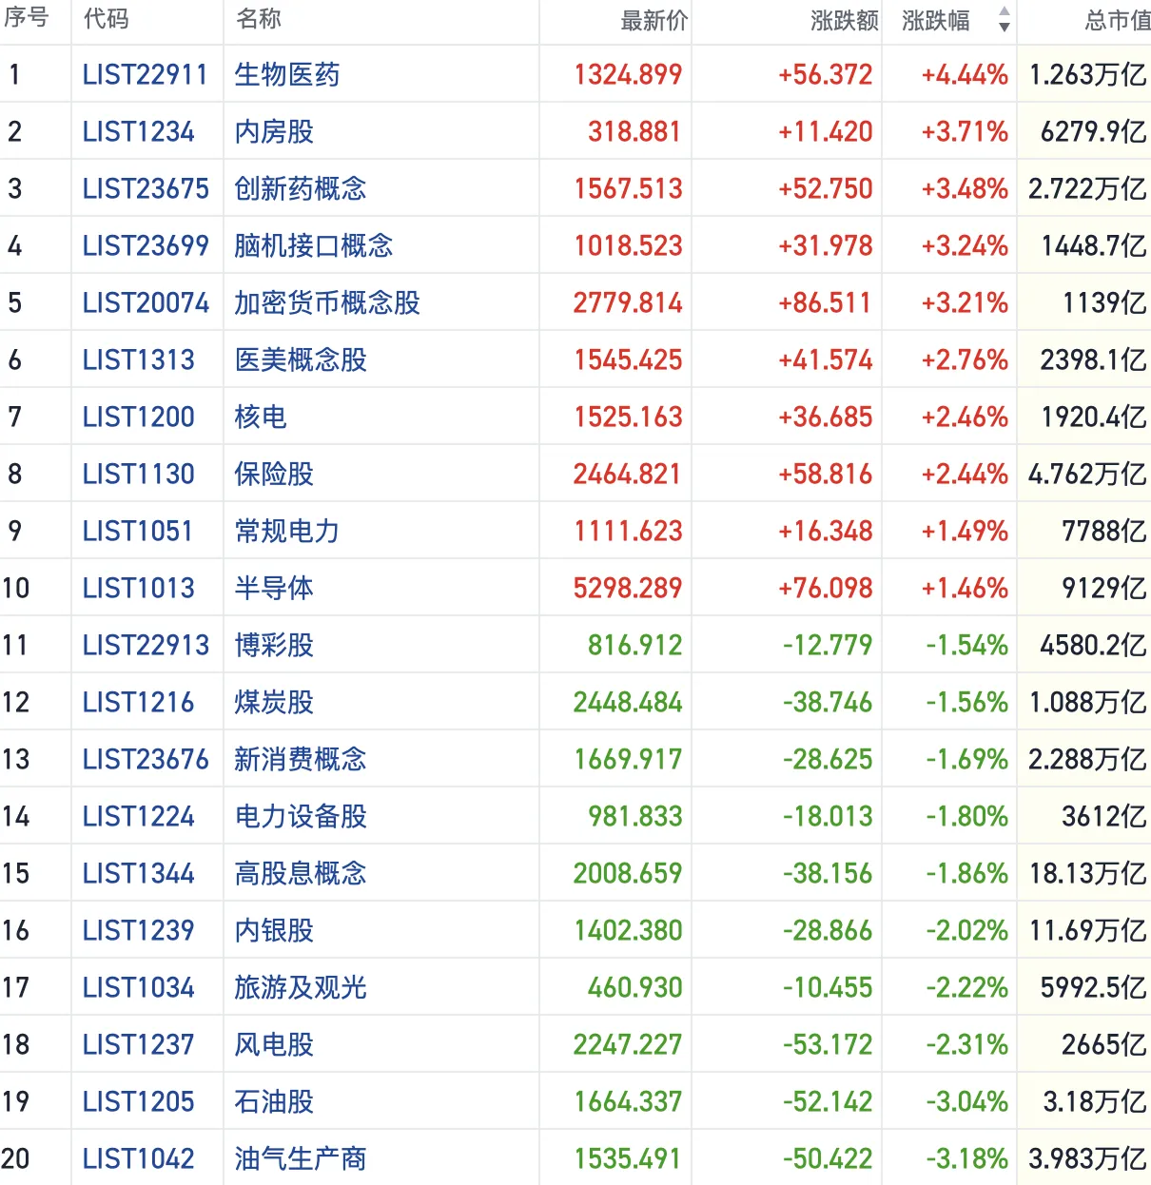Viewport: 1151px width, 1185px height.
Task: Open code LIST1313 link
Action: pos(138,359)
